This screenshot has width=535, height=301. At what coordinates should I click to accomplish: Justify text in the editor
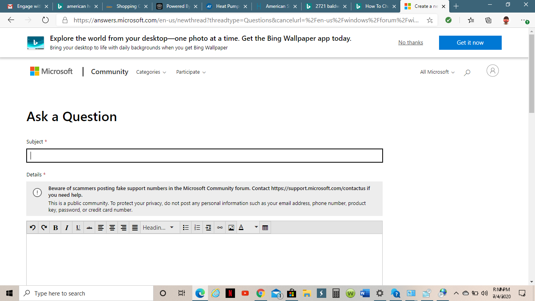(x=135, y=228)
